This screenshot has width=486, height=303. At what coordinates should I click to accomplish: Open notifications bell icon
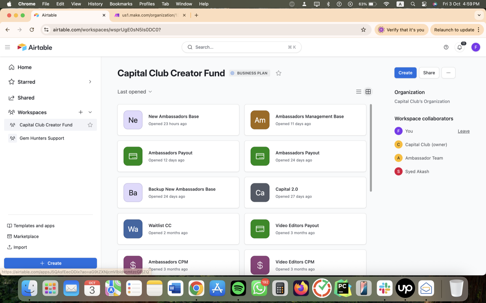tap(459, 47)
